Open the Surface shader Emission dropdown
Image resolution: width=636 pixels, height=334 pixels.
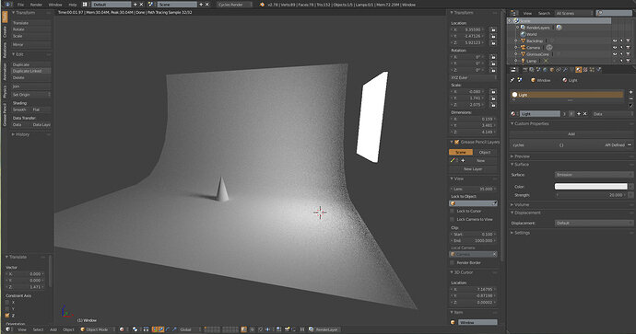[594, 175]
